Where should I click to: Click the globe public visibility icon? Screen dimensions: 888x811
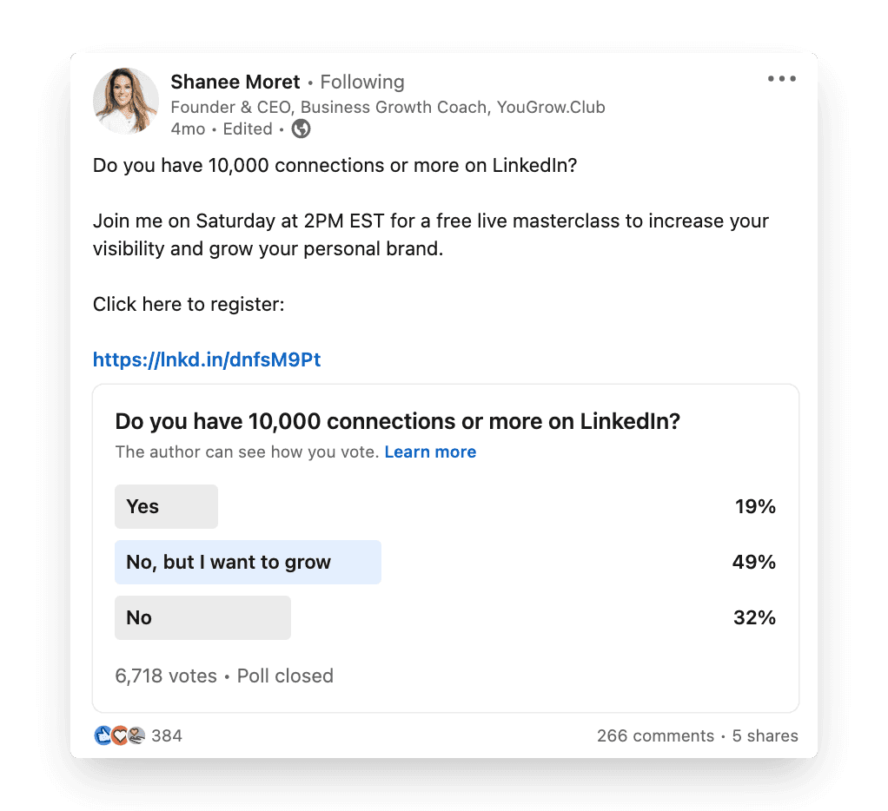click(x=301, y=129)
